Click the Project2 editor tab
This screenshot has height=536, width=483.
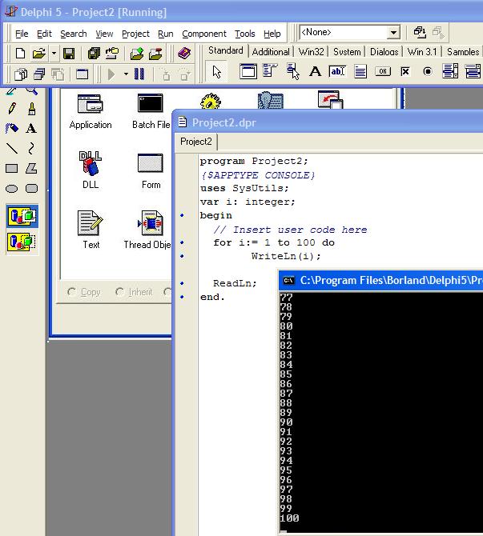pyautogui.click(x=196, y=142)
